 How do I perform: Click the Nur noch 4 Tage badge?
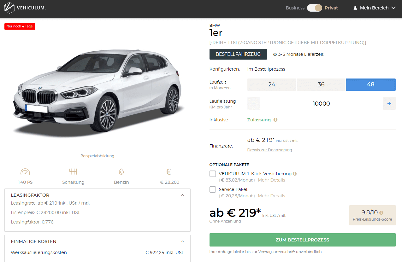(x=20, y=26)
